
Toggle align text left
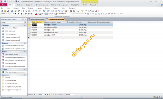(26, 14)
